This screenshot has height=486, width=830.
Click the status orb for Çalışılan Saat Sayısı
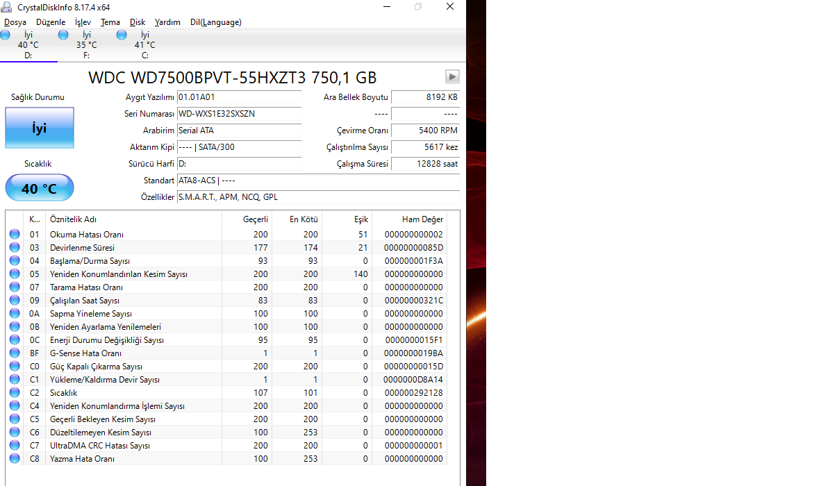coord(15,300)
